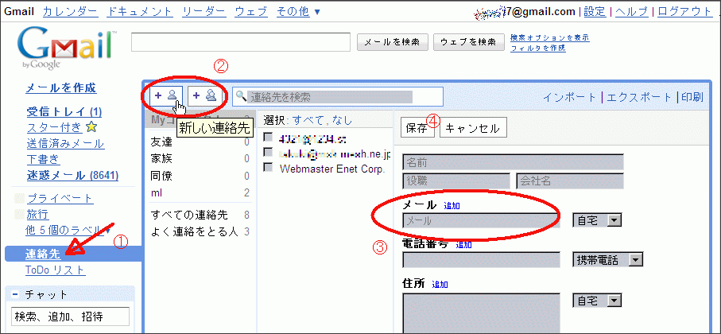Viewport: 721px width, 334px height.
Task: Open the 旅行 label
Action: click(37, 215)
